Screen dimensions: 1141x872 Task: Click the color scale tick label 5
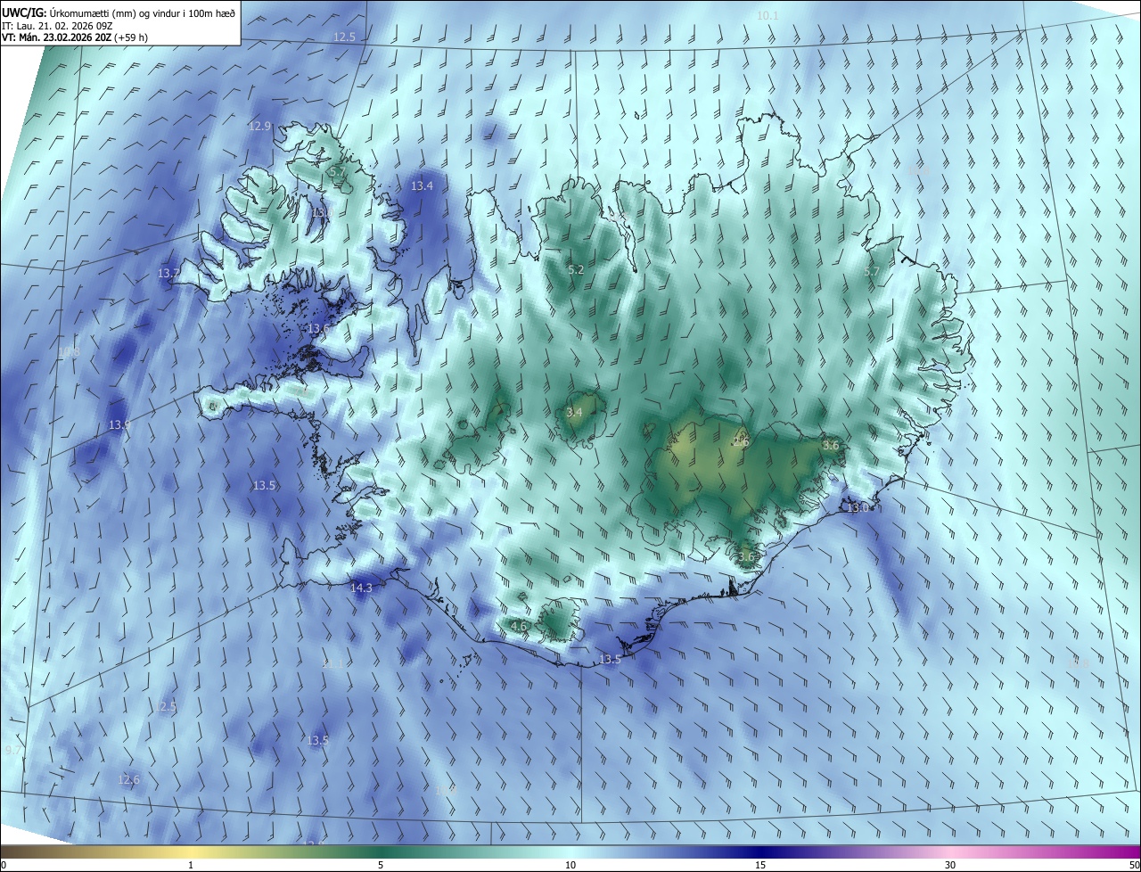click(381, 865)
